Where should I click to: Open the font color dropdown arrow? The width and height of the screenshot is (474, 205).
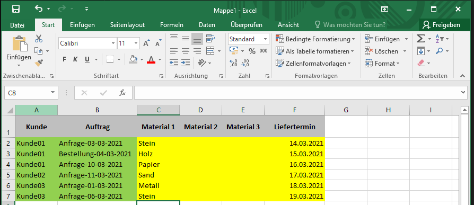click(x=160, y=59)
